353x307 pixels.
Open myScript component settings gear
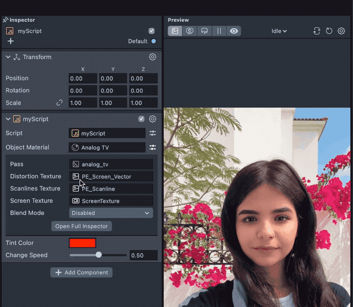153,119
